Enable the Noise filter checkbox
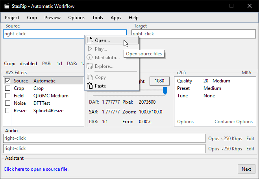259x179 pixels. [7, 103]
